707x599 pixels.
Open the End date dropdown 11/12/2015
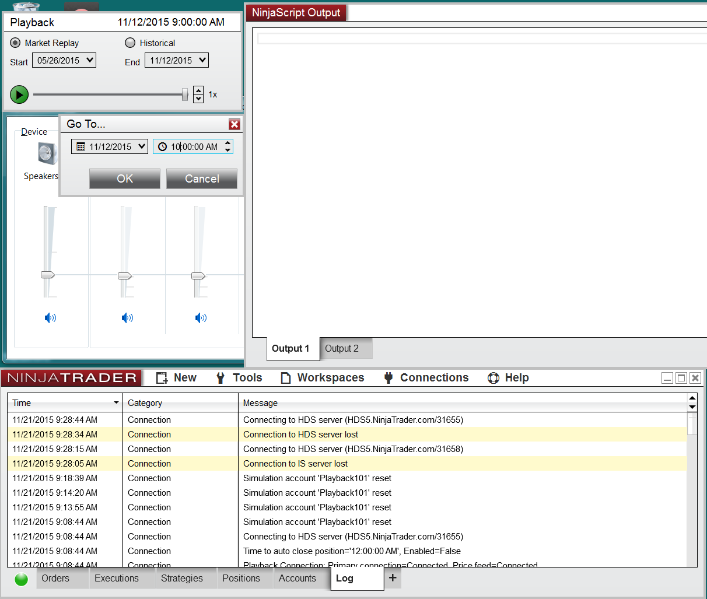(177, 60)
